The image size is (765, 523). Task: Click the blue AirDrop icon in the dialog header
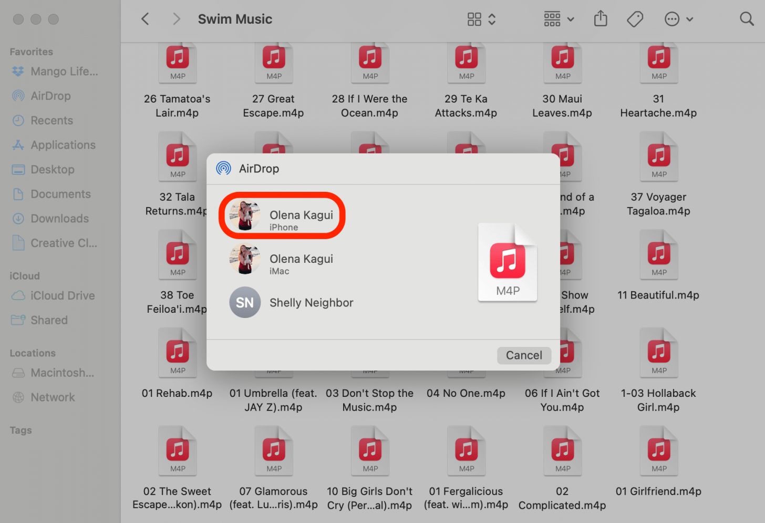(x=223, y=168)
